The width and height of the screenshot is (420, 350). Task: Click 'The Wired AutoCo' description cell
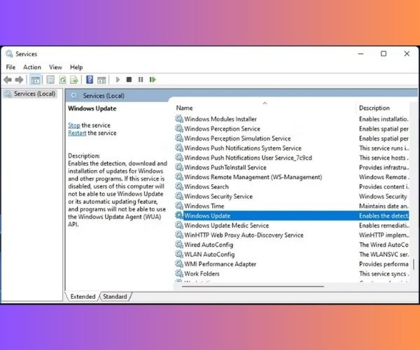[x=384, y=245]
